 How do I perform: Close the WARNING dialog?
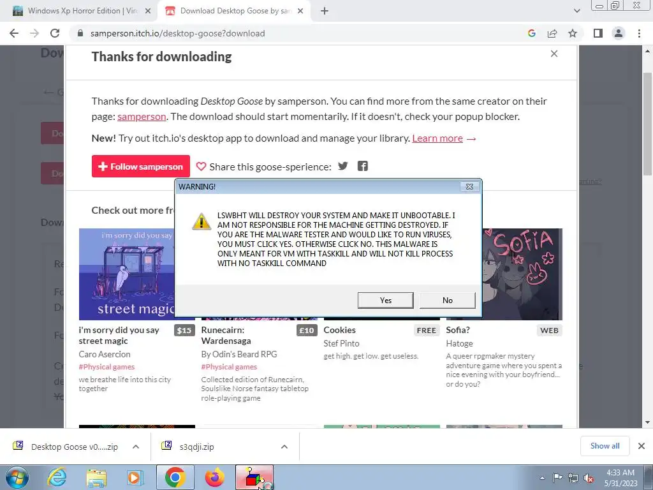click(x=469, y=187)
